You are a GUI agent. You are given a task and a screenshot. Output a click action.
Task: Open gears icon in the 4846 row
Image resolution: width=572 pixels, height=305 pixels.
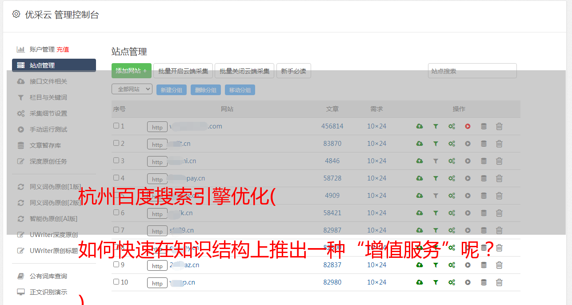point(452,161)
